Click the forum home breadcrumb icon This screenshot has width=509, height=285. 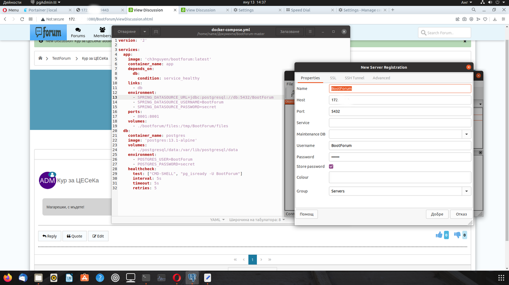pyautogui.click(x=40, y=58)
